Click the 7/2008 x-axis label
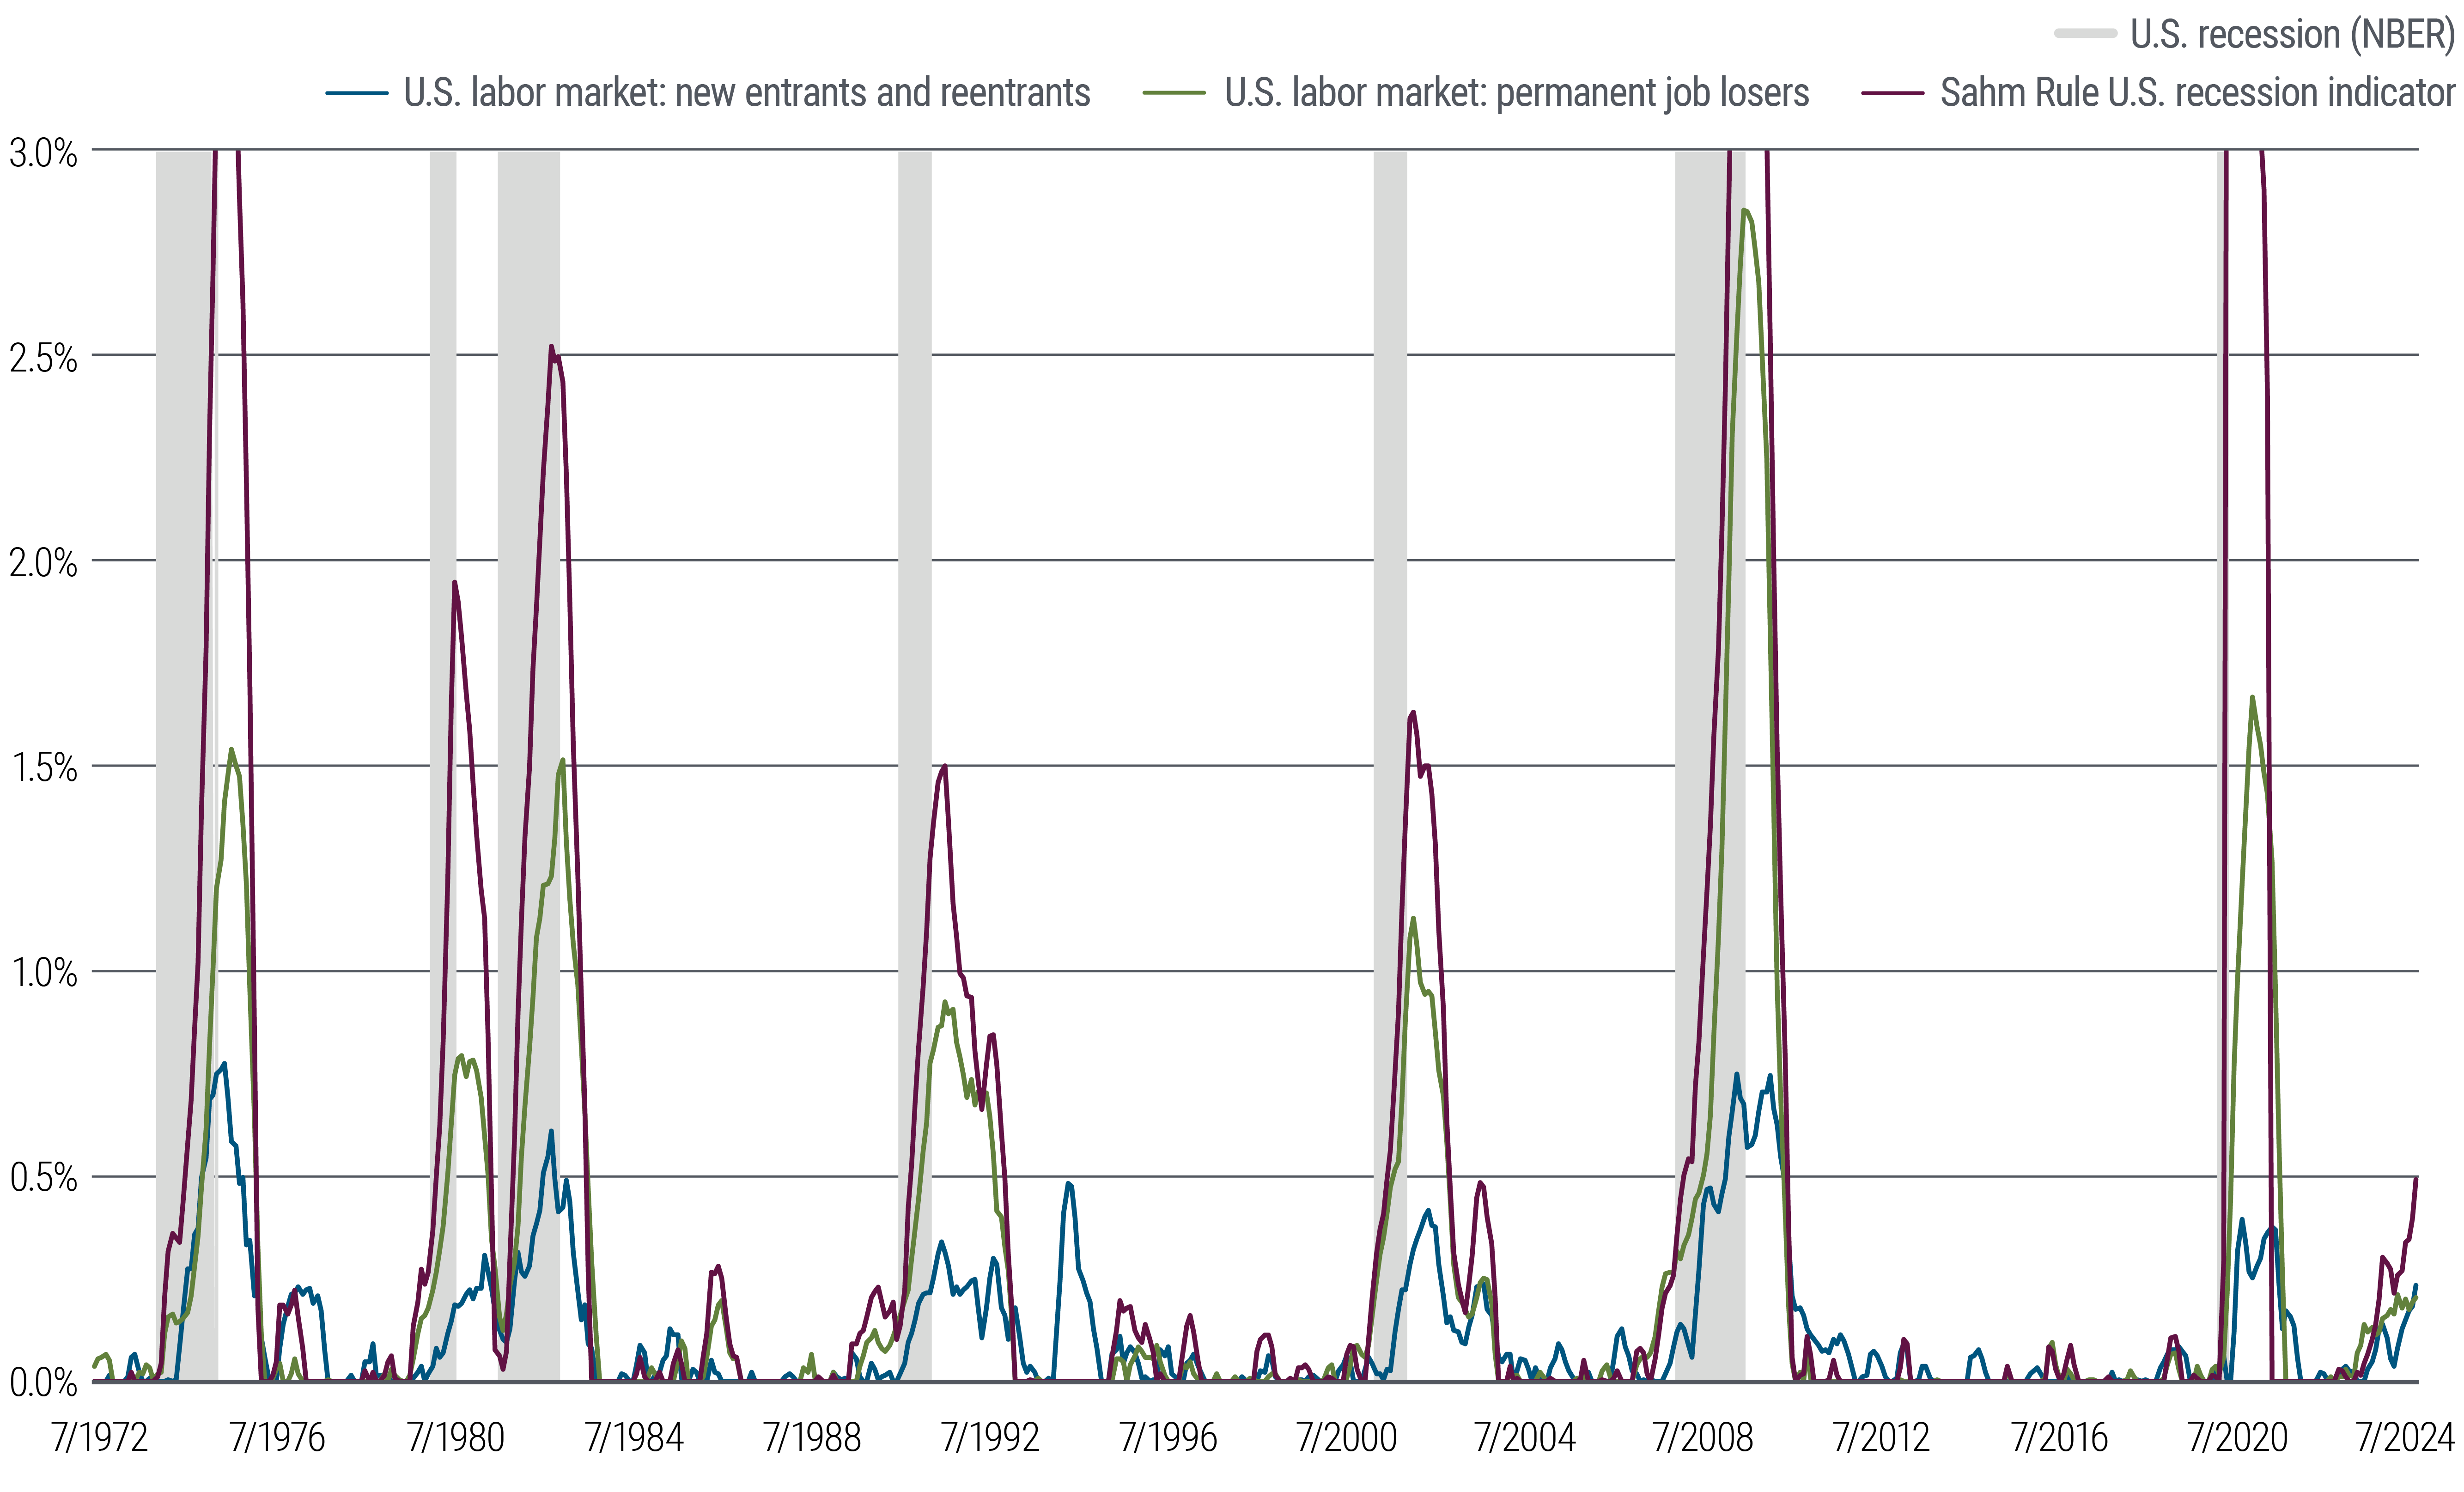 (x=1702, y=1438)
